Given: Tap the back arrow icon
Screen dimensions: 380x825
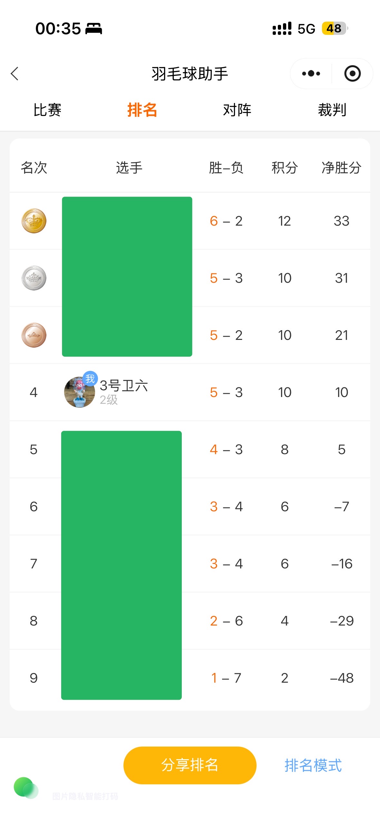Looking at the screenshot, I should tap(15, 74).
